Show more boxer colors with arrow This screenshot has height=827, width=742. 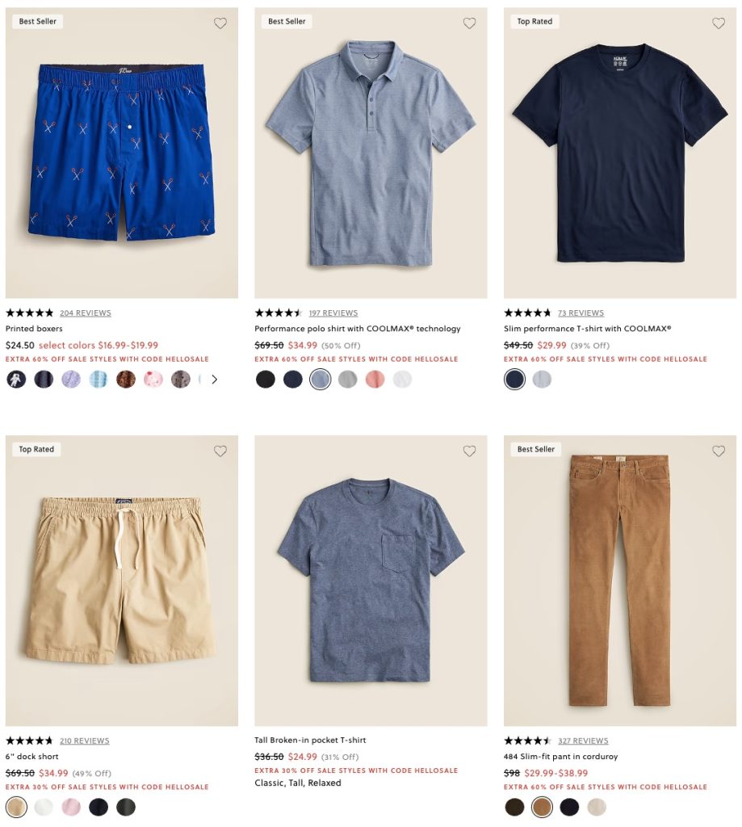[x=215, y=380]
